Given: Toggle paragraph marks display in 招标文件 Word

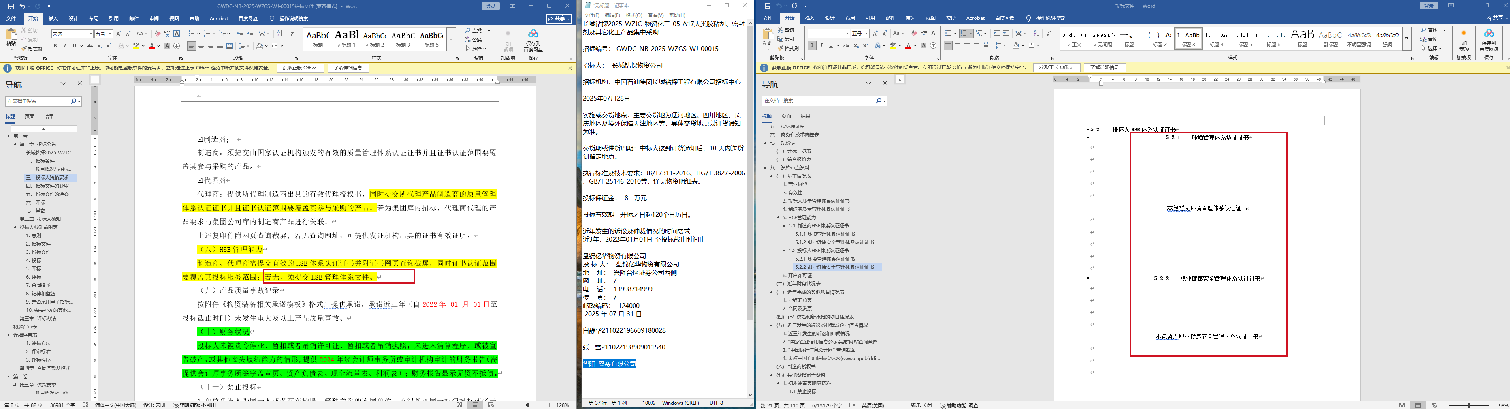Looking at the screenshot, I should pyautogui.click(x=292, y=34).
